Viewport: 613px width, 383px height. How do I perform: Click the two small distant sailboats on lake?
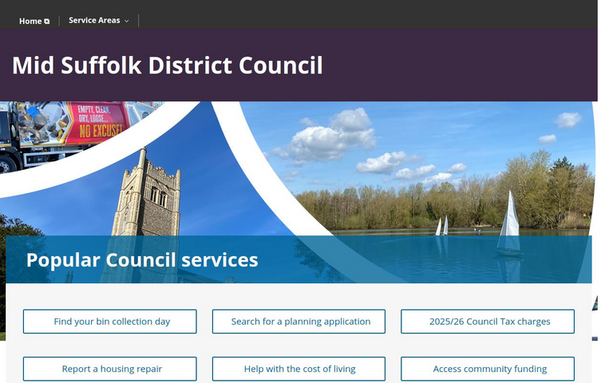pyautogui.click(x=441, y=227)
